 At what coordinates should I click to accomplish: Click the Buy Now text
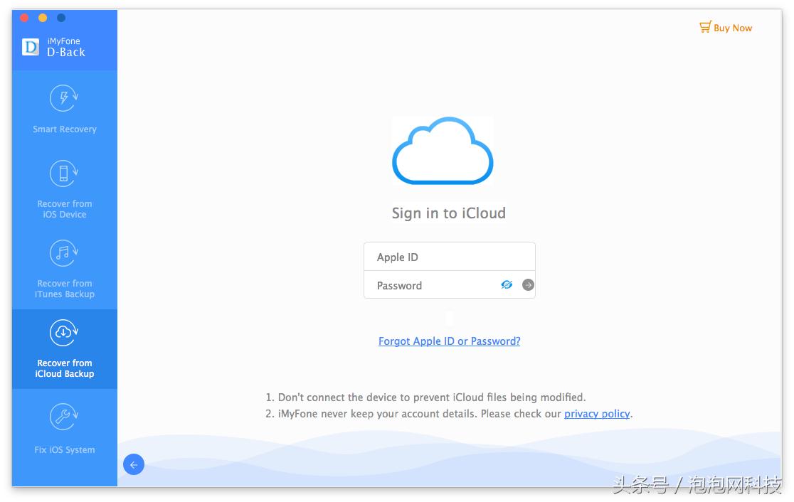733,28
